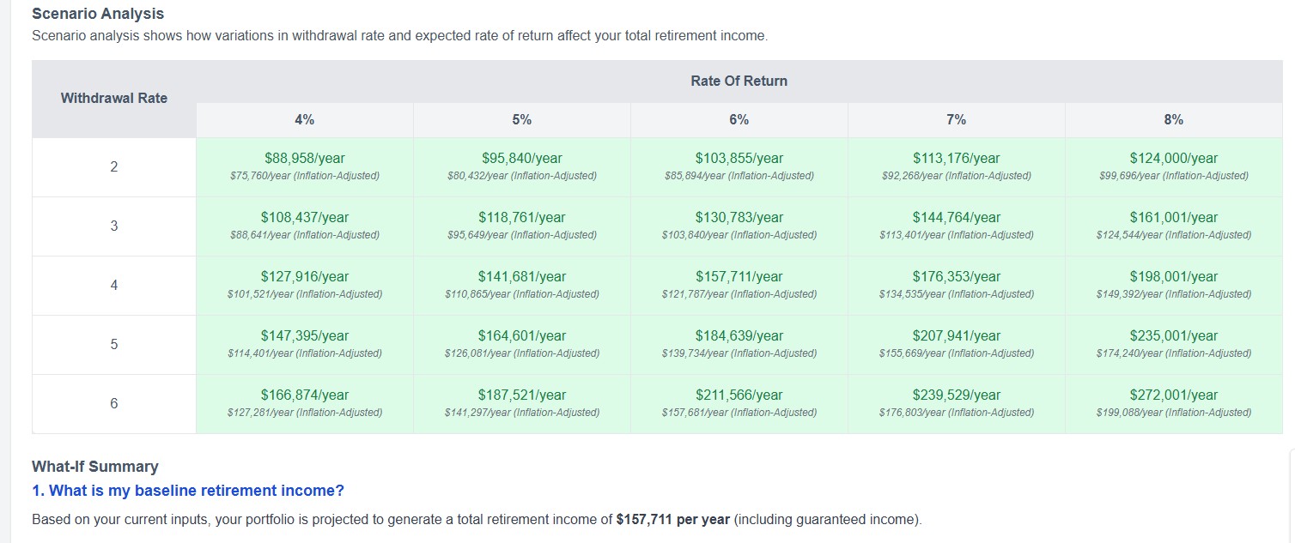Select the 8% Rate Of Return column header

click(x=1172, y=119)
